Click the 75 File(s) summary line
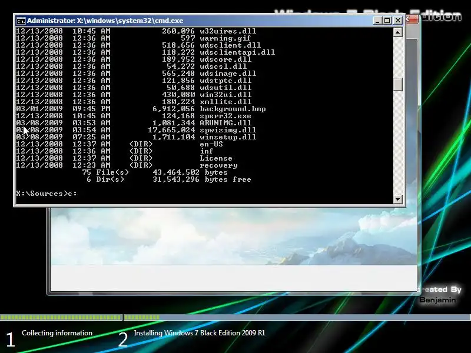This screenshot has height=353, width=471. (155, 172)
